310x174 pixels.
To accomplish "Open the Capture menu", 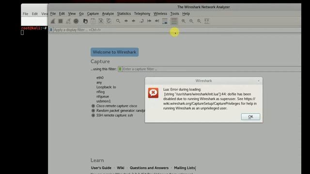I will (x=93, y=14).
